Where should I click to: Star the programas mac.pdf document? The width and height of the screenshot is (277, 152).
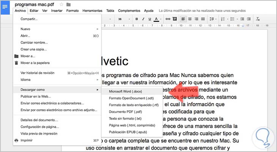(x=61, y=5)
